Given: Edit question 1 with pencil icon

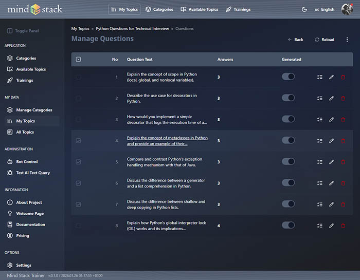Looking at the screenshot, I should point(331,77).
